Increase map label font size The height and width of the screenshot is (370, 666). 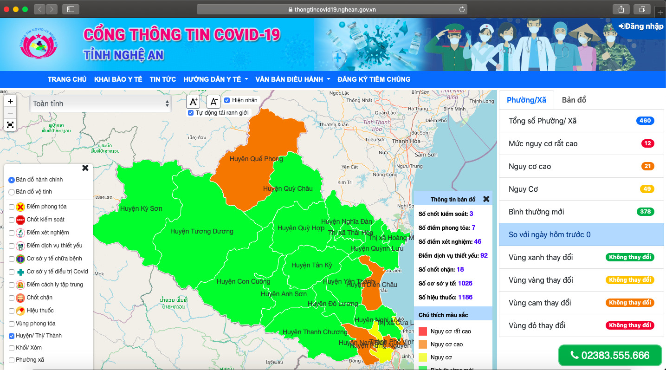(x=193, y=102)
